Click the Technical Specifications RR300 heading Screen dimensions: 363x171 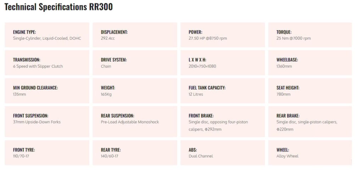tap(58, 7)
